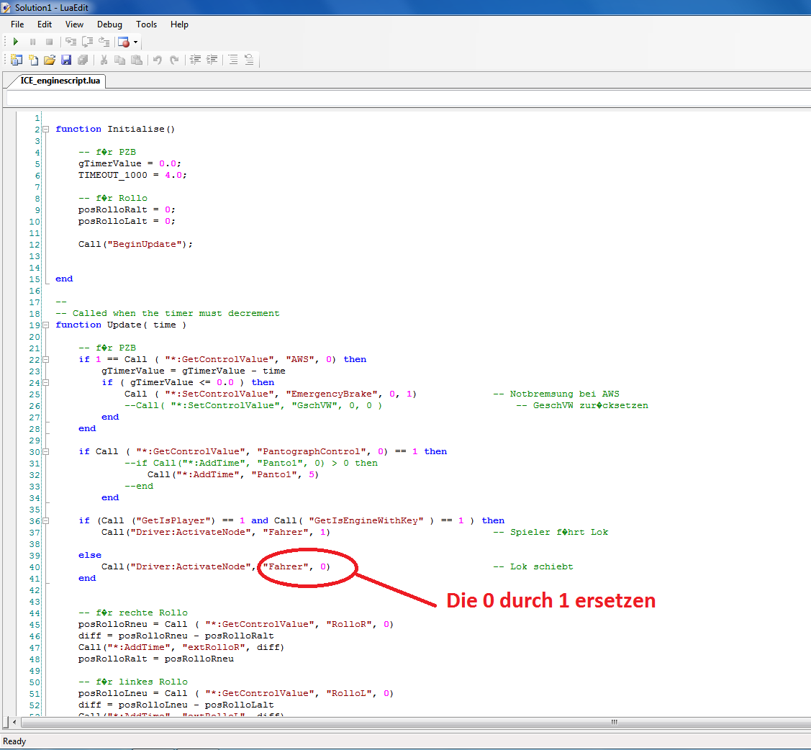Screen dimensions: 811x750
Task: Open the Tools menu
Action: click(x=146, y=24)
